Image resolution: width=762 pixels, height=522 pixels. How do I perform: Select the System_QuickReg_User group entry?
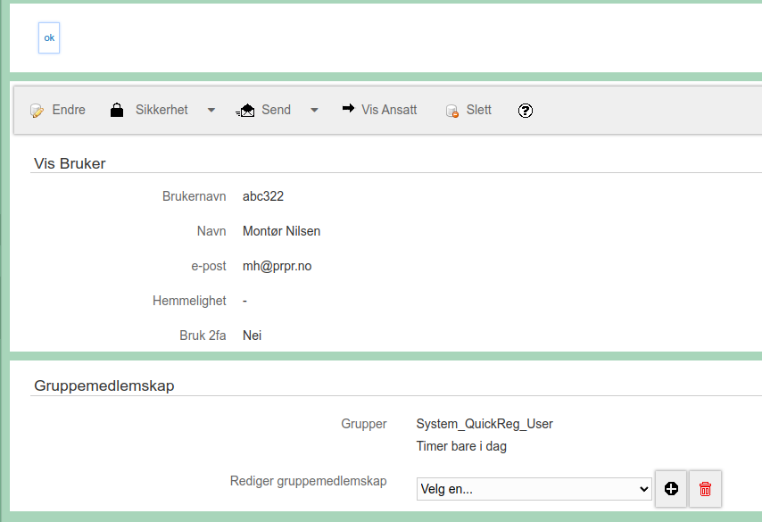tap(485, 424)
